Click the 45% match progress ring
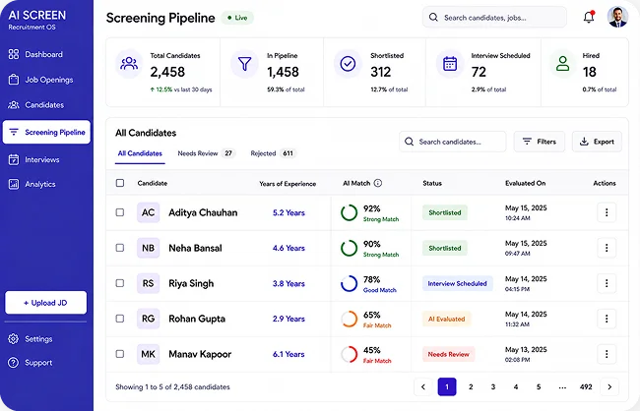The height and width of the screenshot is (411, 640). tap(349, 354)
